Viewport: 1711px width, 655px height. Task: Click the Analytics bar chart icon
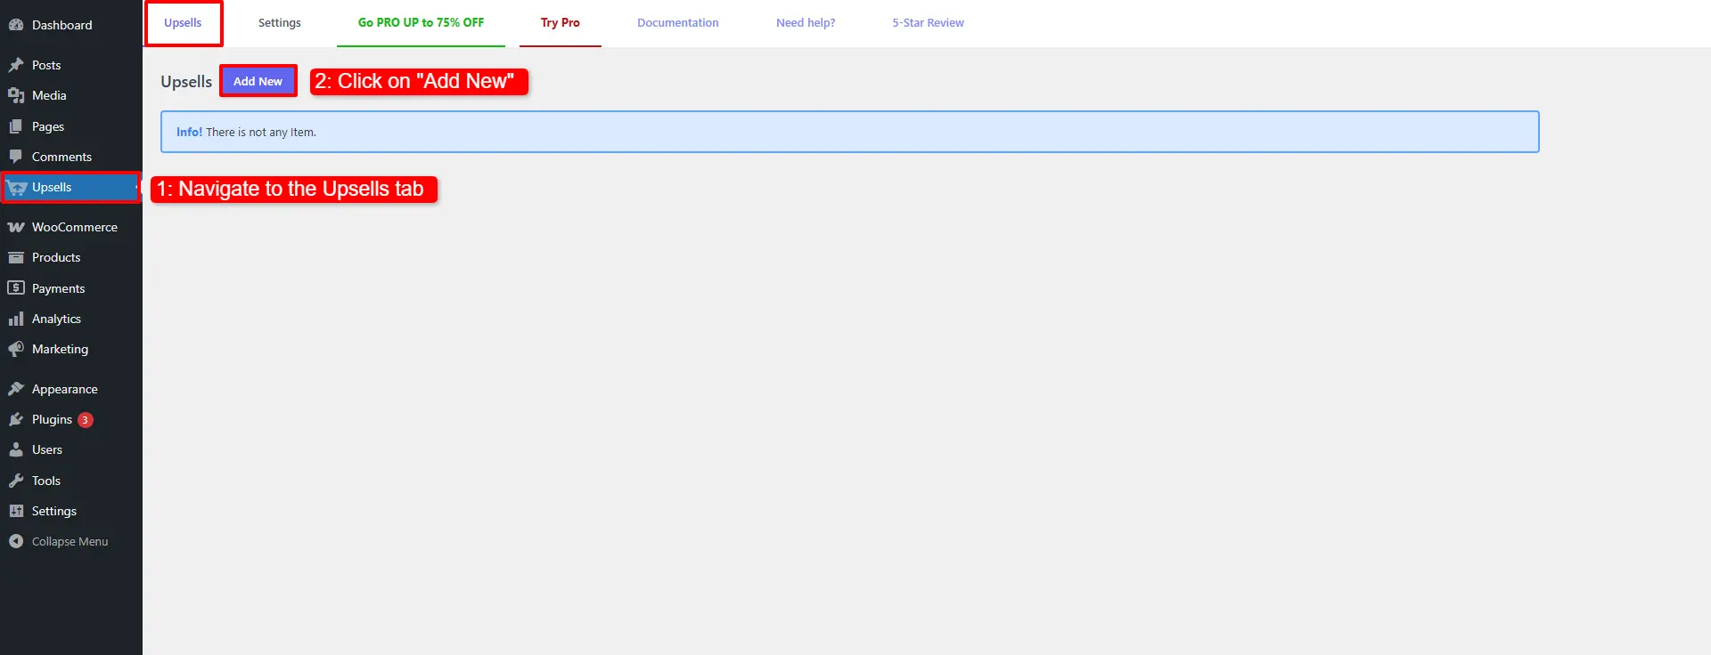pyautogui.click(x=16, y=319)
